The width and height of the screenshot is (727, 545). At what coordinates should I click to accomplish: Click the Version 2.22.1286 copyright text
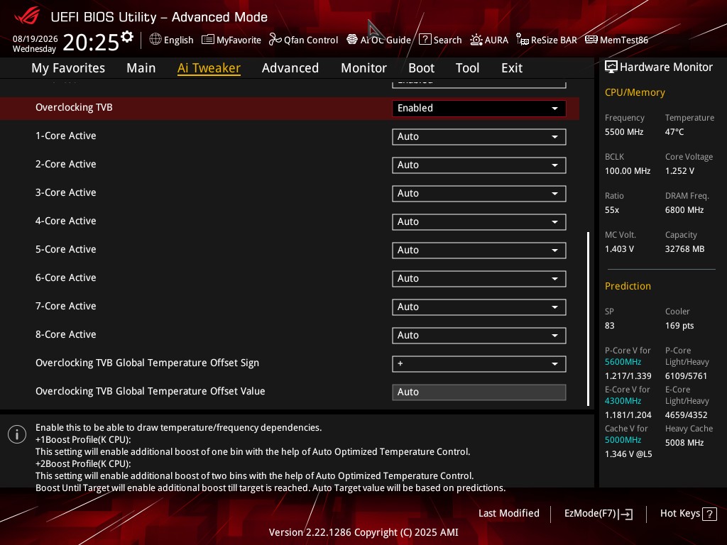click(x=363, y=532)
